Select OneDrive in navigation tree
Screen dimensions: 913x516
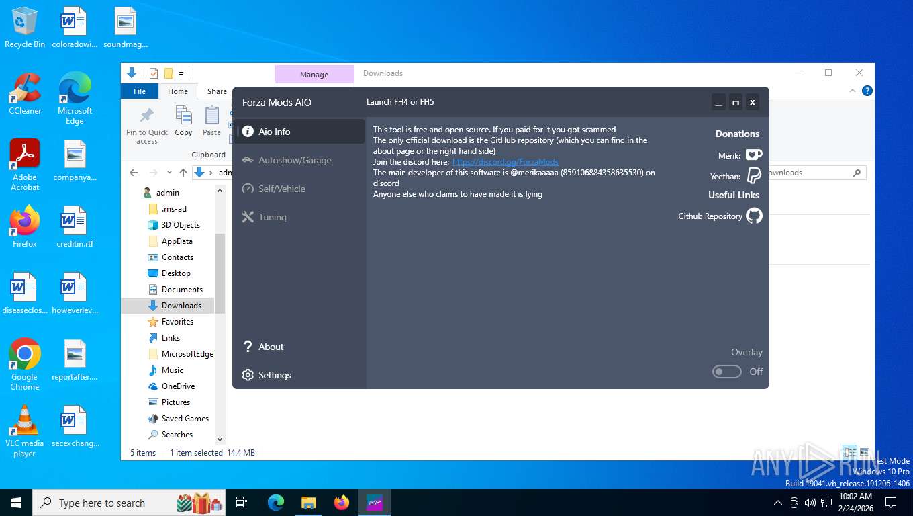[x=178, y=386]
